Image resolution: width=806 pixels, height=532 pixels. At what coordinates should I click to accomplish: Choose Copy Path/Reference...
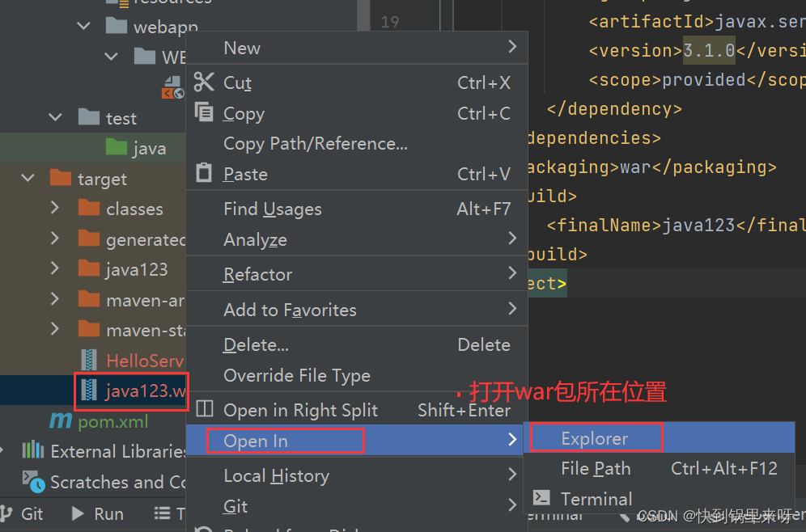coord(357,143)
